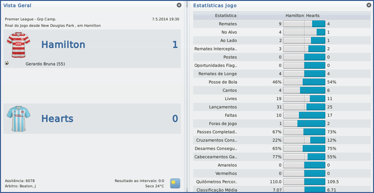
Task: Select goalscorer Gerardo Bruna (55)
Action: (x=45, y=64)
